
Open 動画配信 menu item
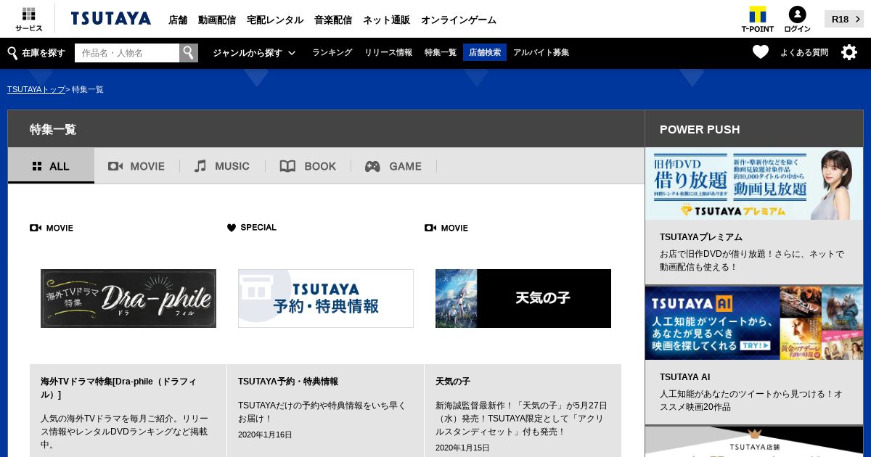[217, 20]
